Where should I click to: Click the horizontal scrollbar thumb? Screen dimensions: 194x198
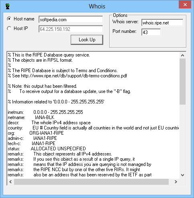click(91, 182)
